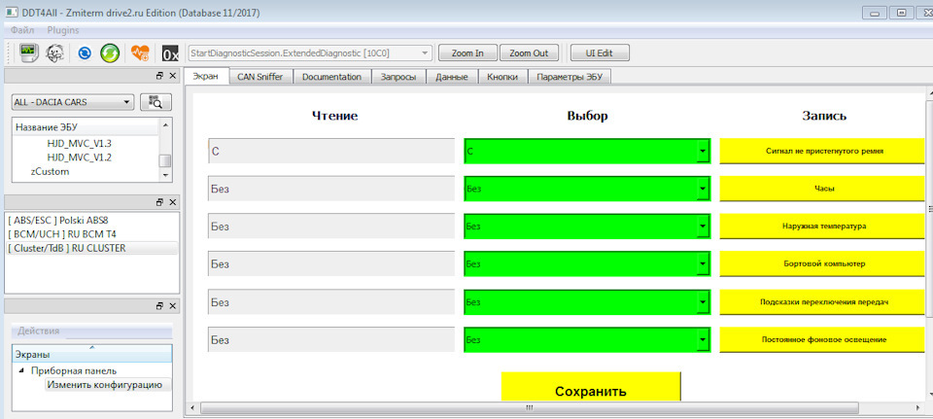Viewport: 933px width, 419px height.
Task: Open the Часы choice dropdown
Action: pos(704,189)
